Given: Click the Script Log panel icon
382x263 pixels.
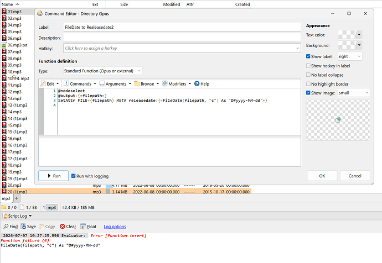Looking at the screenshot, I should 5,216.
